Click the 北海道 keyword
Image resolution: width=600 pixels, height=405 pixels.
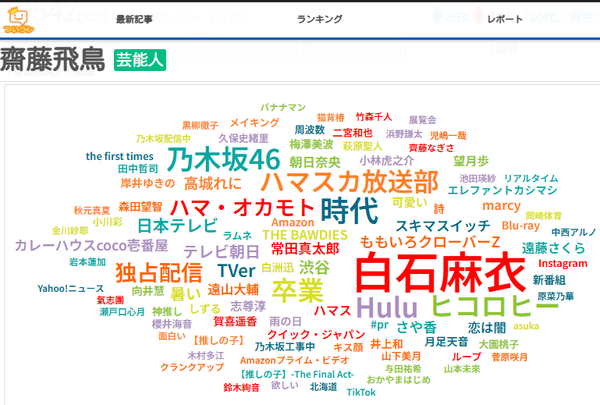[x=323, y=387]
